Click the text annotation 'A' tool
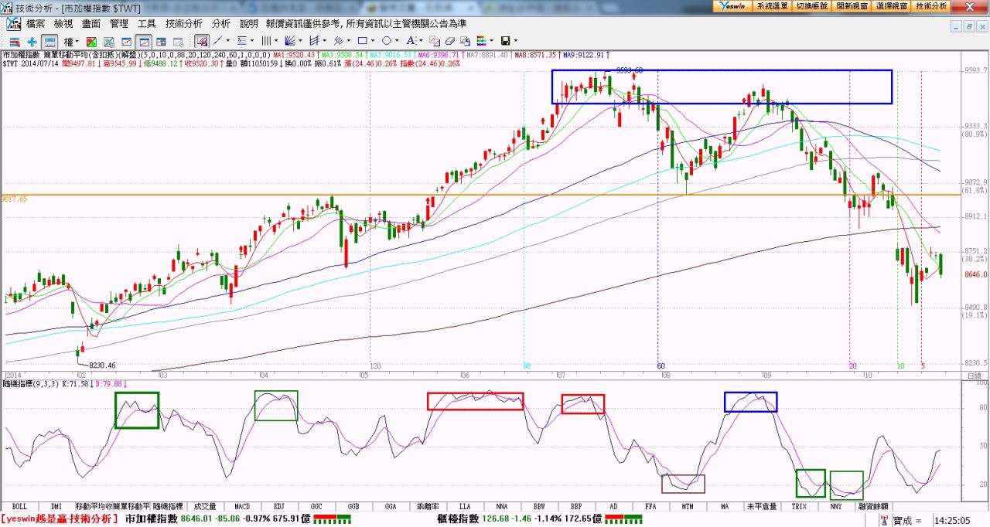Screen dimensions: 990x527 [411, 41]
